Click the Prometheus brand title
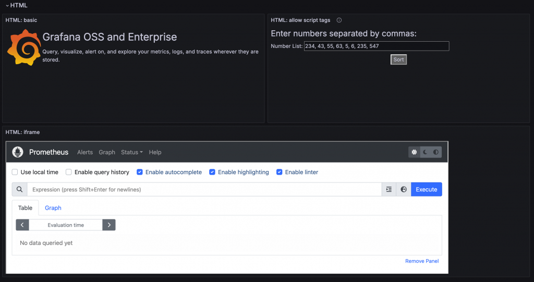The height and width of the screenshot is (282, 534). [x=48, y=152]
